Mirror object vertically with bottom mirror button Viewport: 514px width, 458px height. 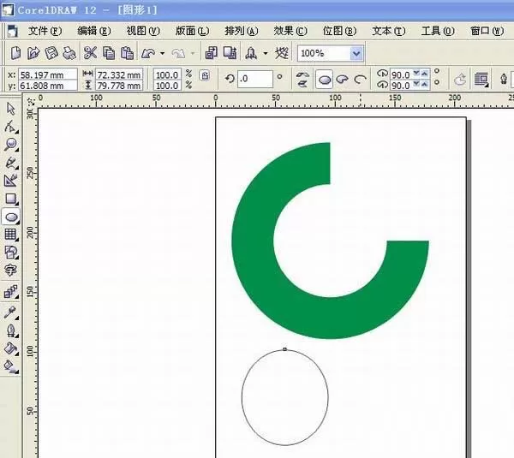302,84
